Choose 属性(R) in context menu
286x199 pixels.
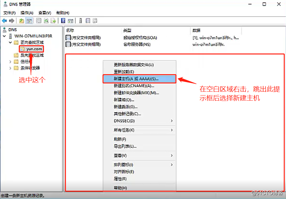(139, 179)
